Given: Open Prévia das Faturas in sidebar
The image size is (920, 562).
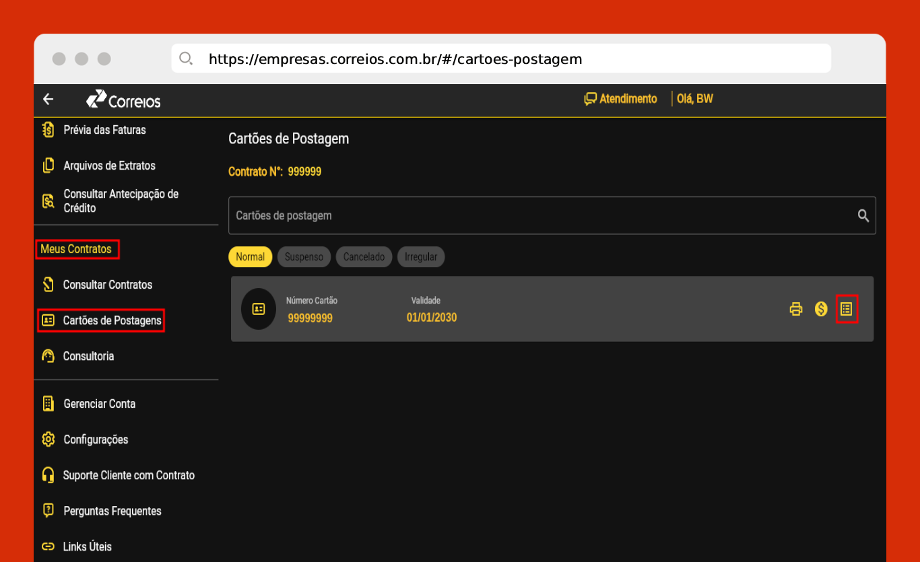Looking at the screenshot, I should [x=104, y=130].
